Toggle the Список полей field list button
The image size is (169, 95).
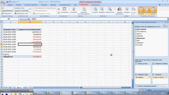141,11
